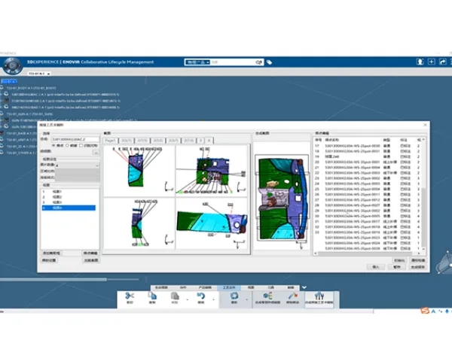Click the horizontal slider below the tree
Viewport: 452px width, 361px height.
click(x=69, y=279)
